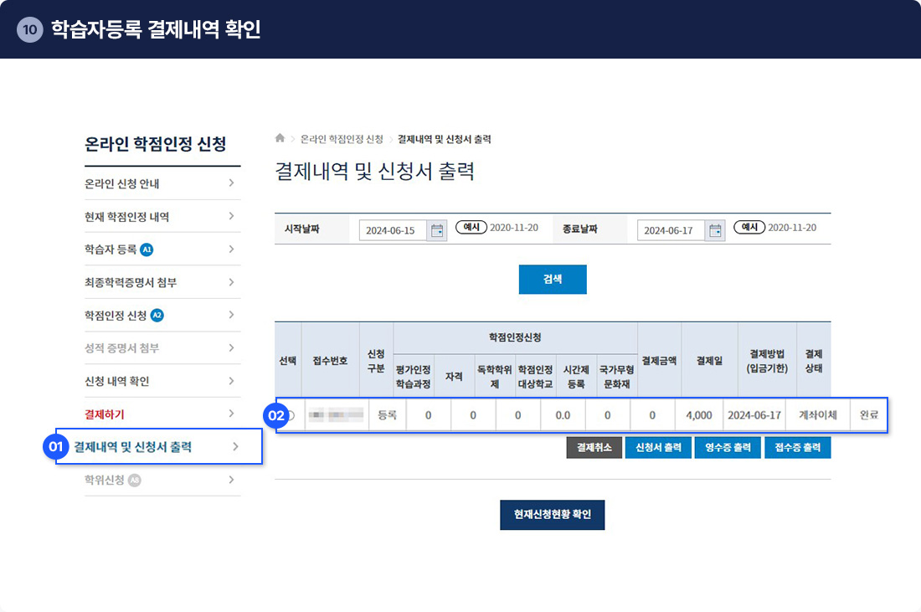
Task: Click the A1 badge beside 학습자 등록
Action: [x=147, y=249]
